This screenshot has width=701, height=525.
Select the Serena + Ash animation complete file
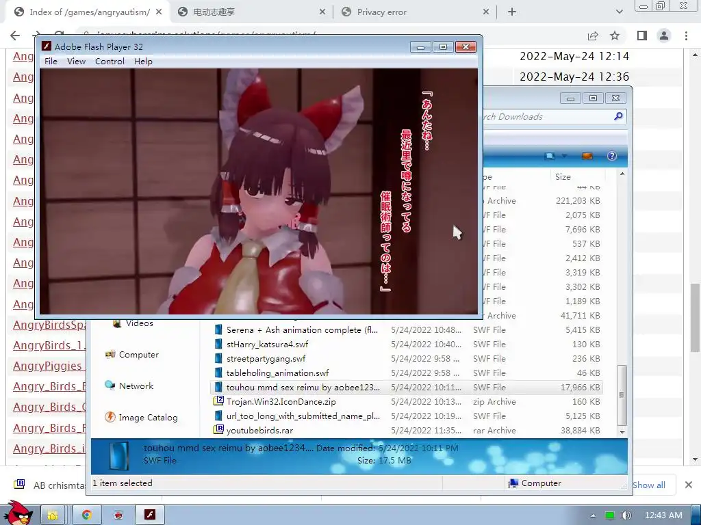point(302,330)
